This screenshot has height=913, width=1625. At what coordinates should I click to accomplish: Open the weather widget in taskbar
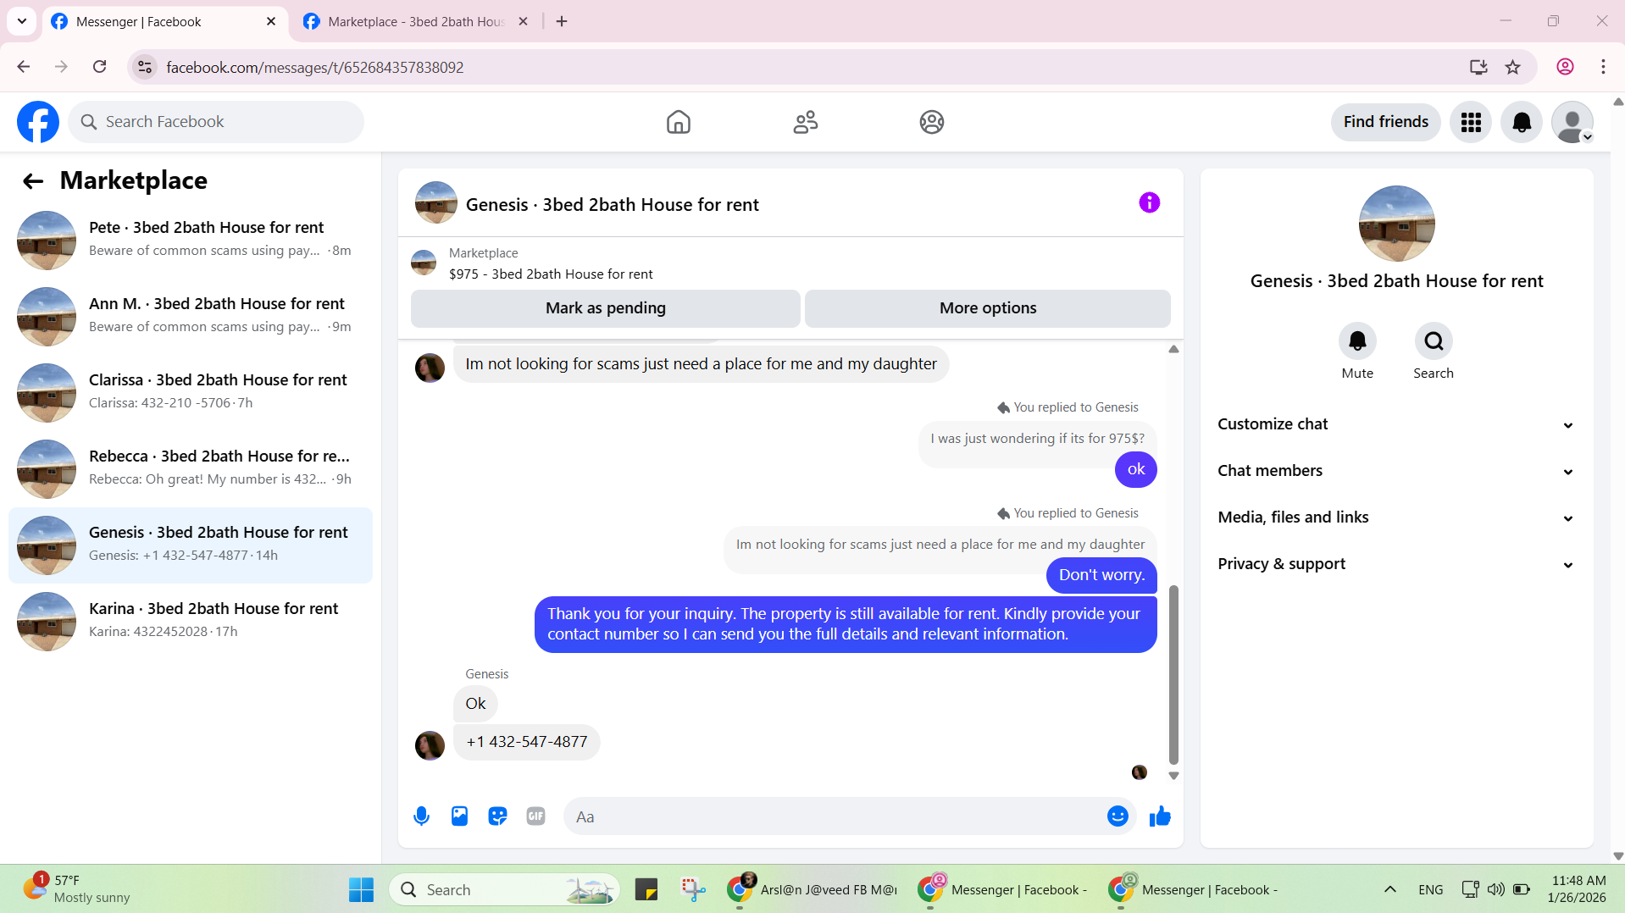[x=76, y=889]
